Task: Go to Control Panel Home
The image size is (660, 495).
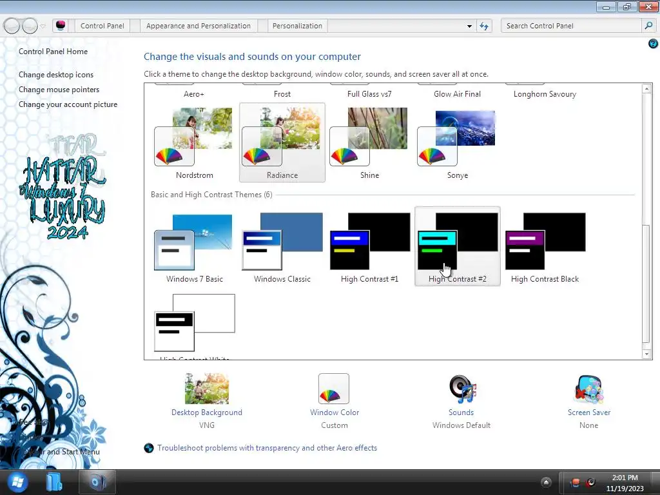Action: (x=53, y=52)
